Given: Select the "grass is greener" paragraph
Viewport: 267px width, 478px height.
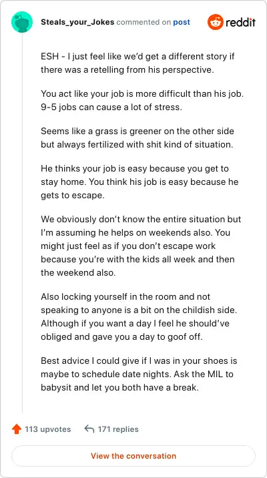Looking at the screenshot, I should 138,138.
